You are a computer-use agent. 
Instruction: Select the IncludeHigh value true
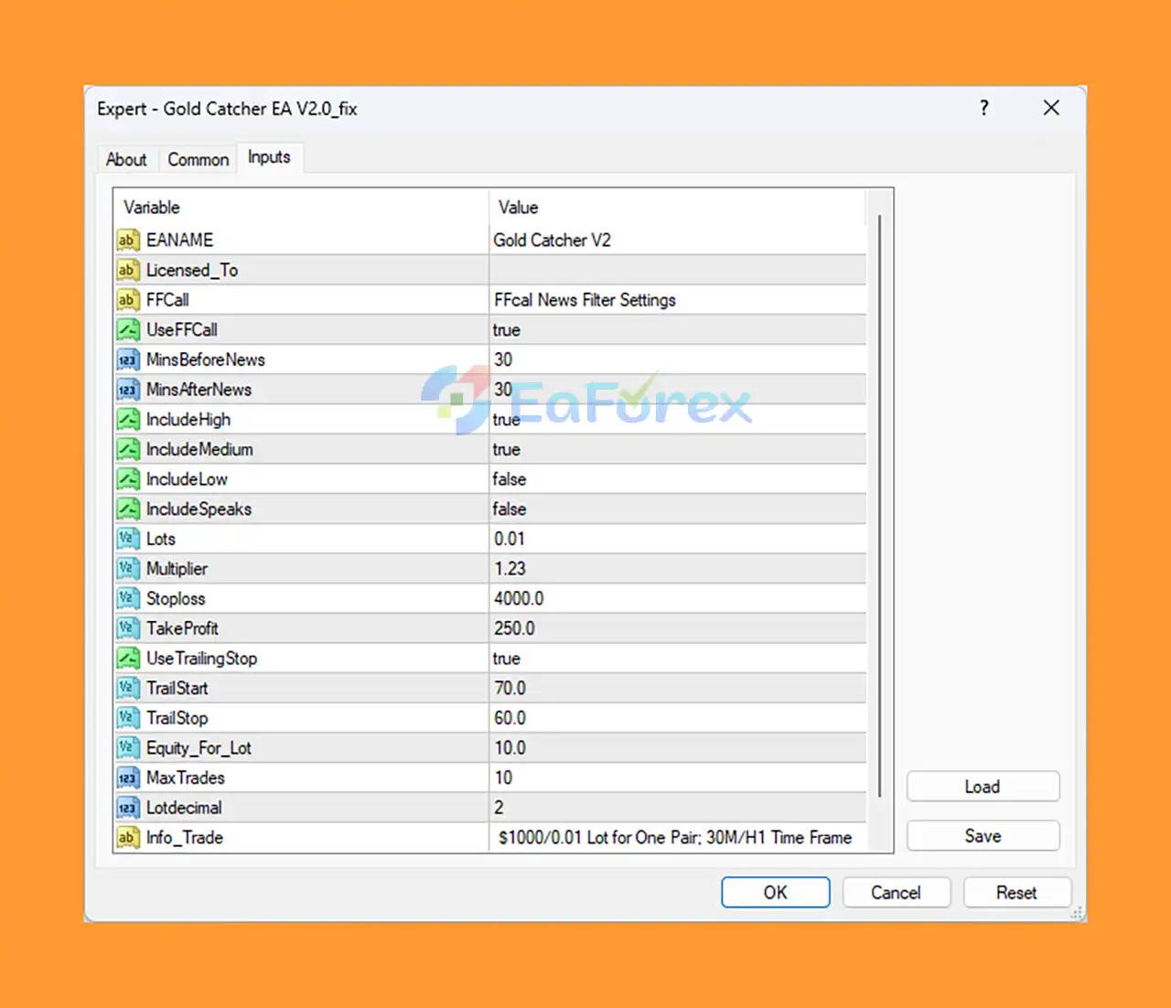tap(507, 420)
